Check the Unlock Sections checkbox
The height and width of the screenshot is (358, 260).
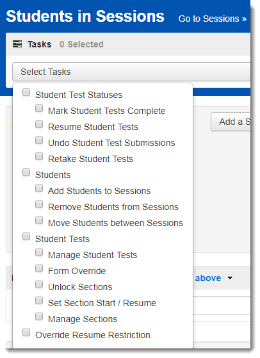pos(39,284)
